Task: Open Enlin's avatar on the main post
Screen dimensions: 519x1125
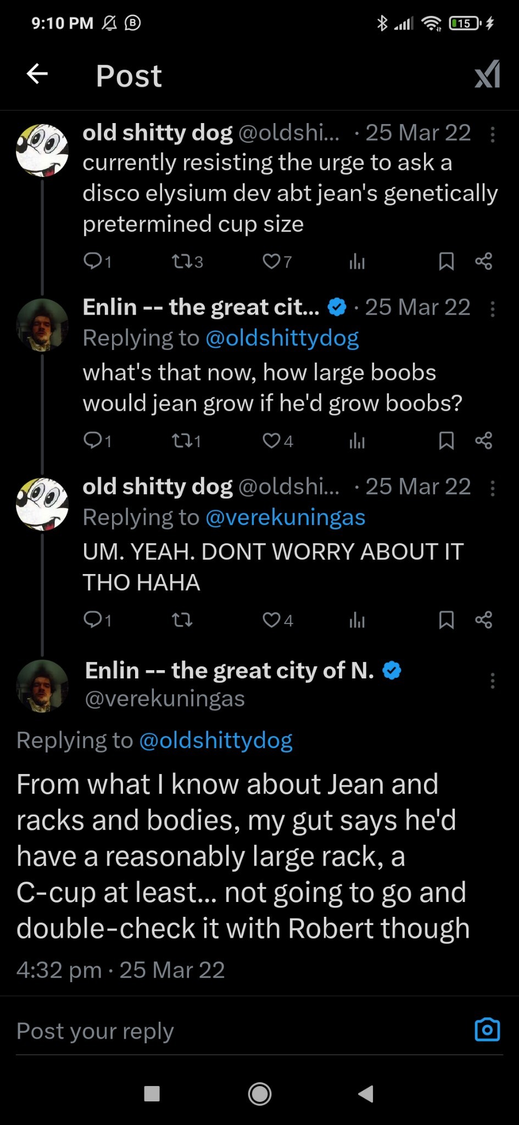Action: pyautogui.click(x=42, y=686)
